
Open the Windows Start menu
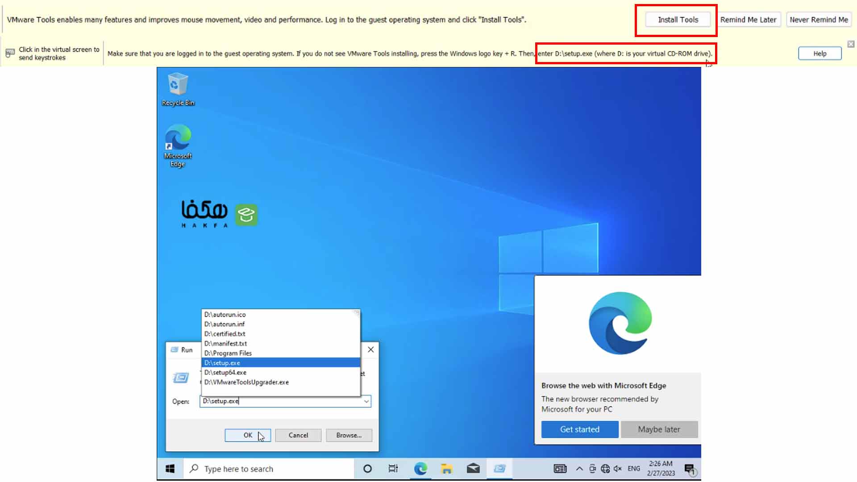click(170, 469)
